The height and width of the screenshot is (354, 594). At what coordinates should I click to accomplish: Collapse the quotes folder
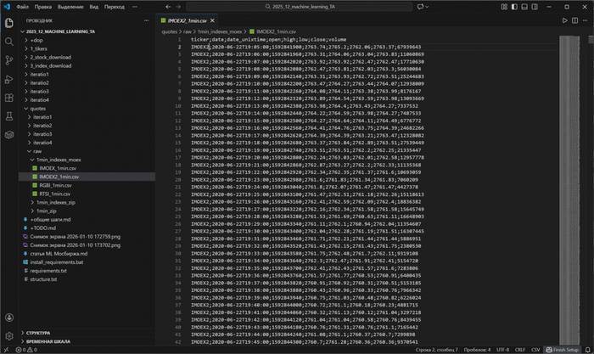click(x=39, y=108)
